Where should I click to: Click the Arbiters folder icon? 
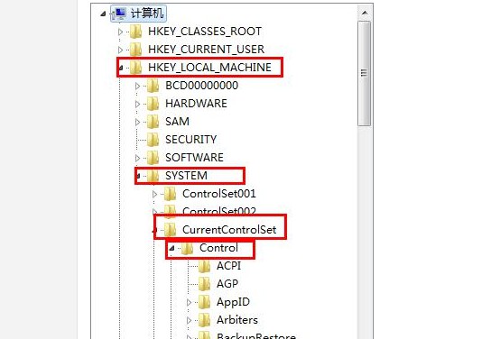click(x=204, y=320)
